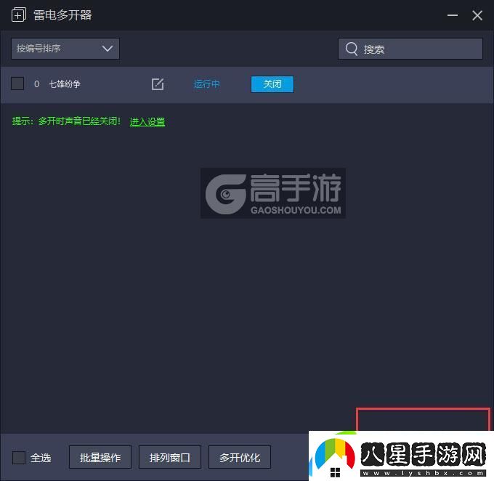Close the 雷电多开器 window
The width and height of the screenshot is (494, 481).
point(477,15)
